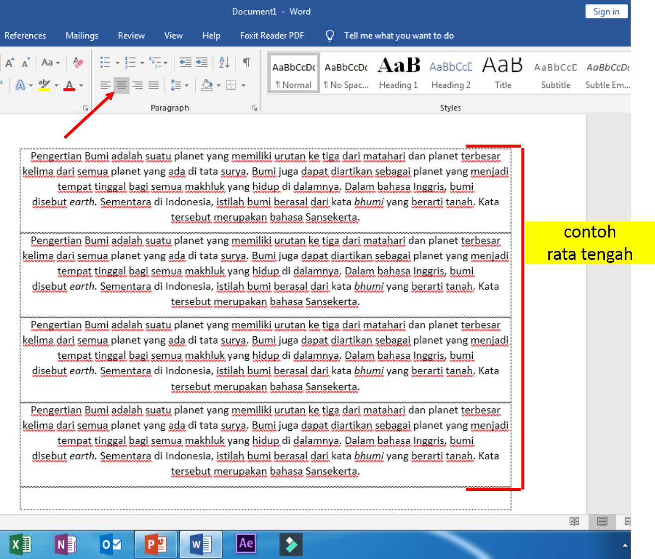Clear all formatting with the eraser icon
The height and width of the screenshot is (559, 655).
pos(78,63)
